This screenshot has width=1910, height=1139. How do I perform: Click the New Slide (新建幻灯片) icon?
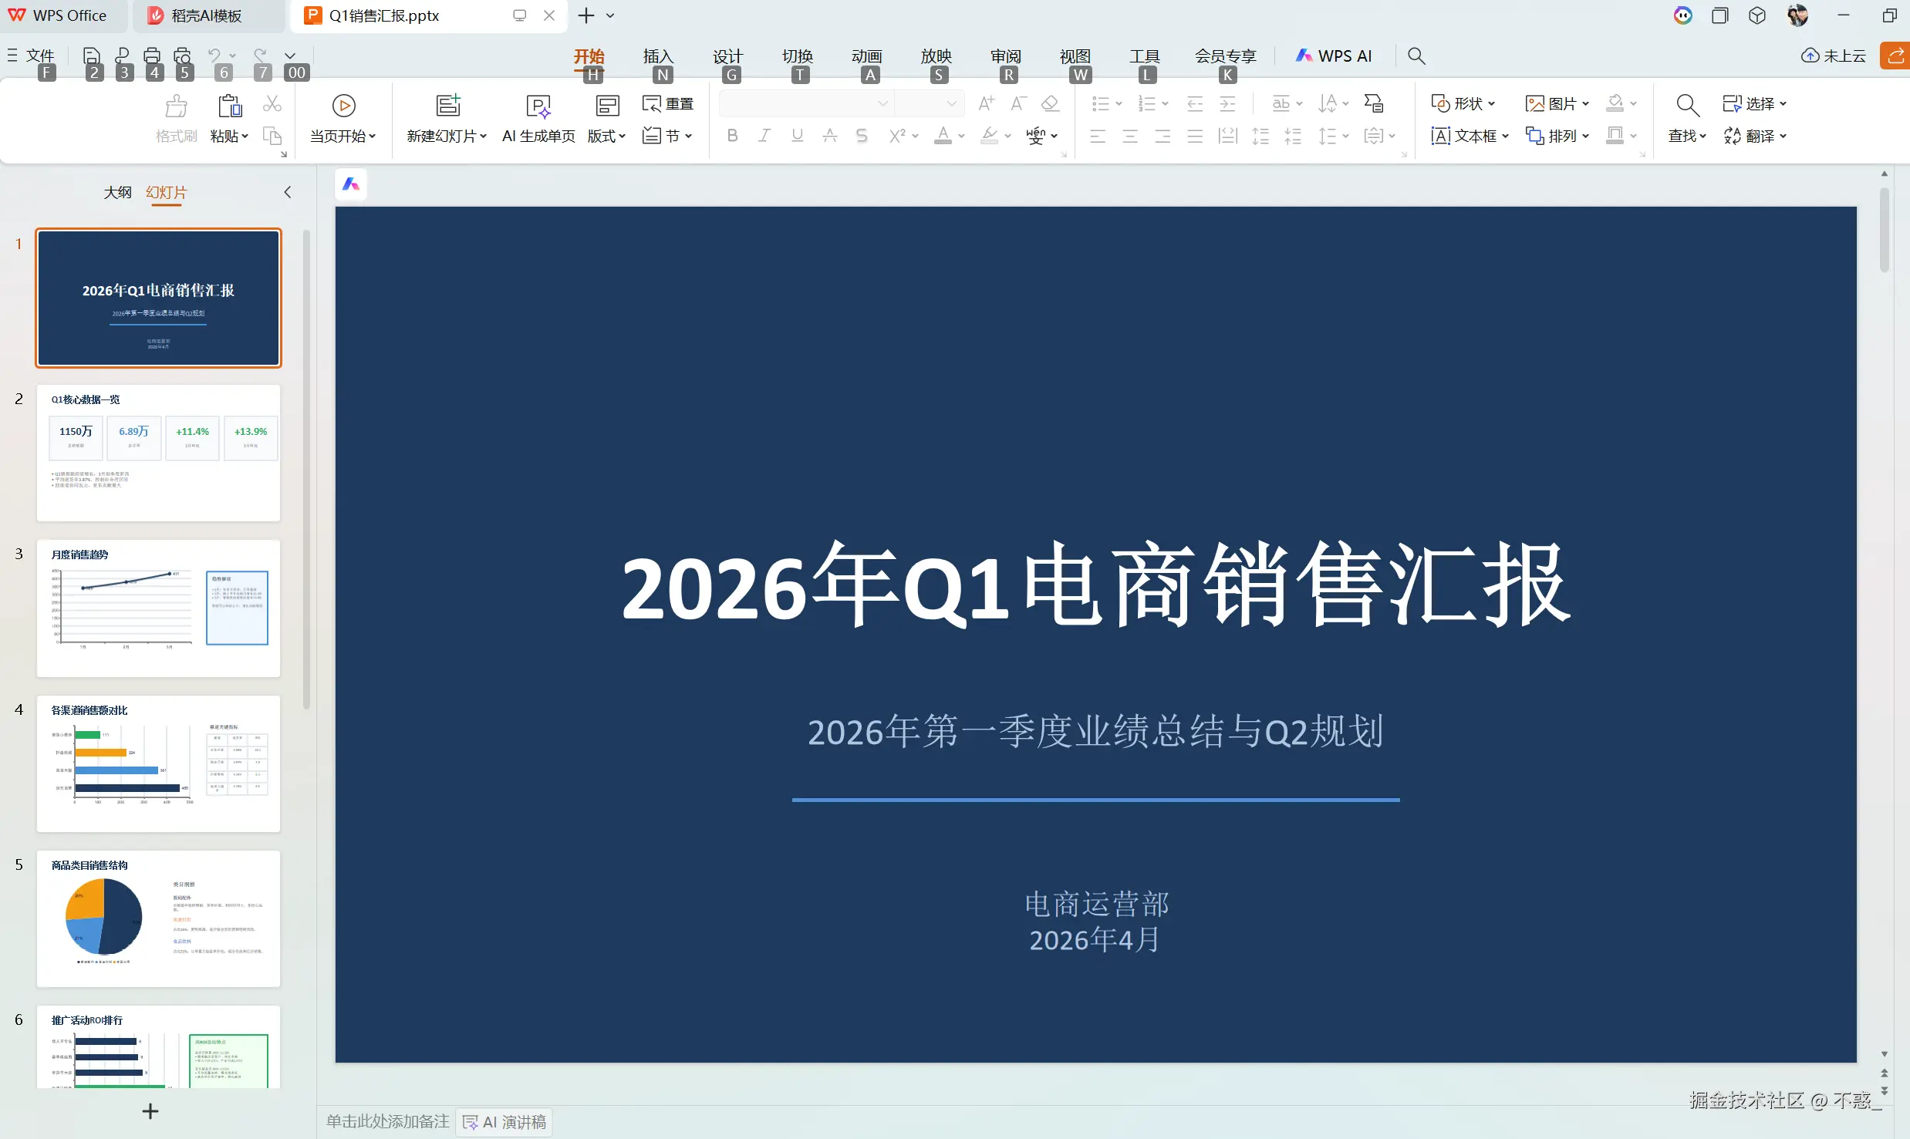pyautogui.click(x=447, y=106)
